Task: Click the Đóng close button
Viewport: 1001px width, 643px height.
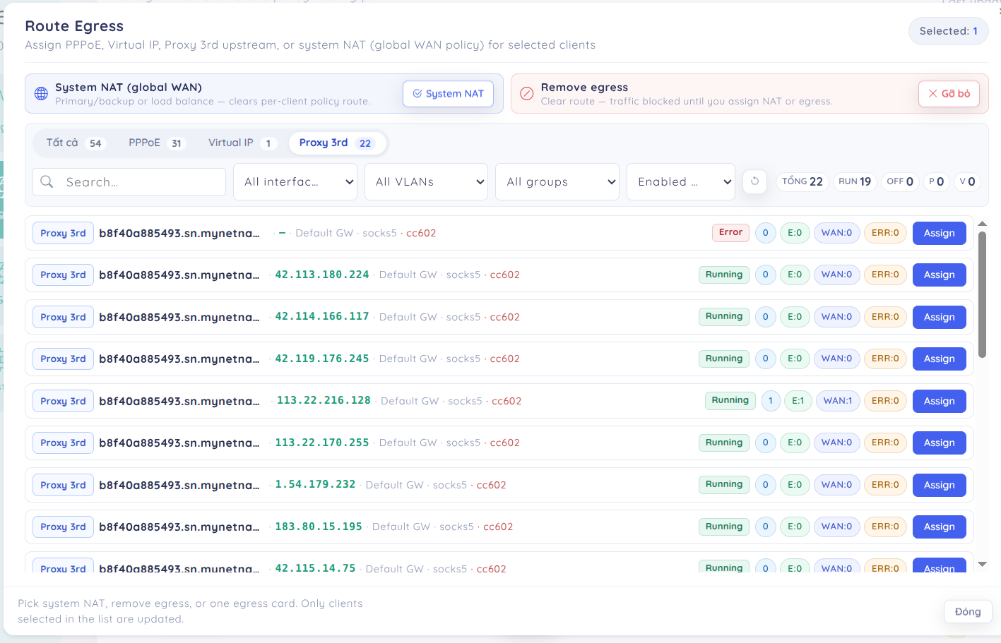Action: pos(968,611)
